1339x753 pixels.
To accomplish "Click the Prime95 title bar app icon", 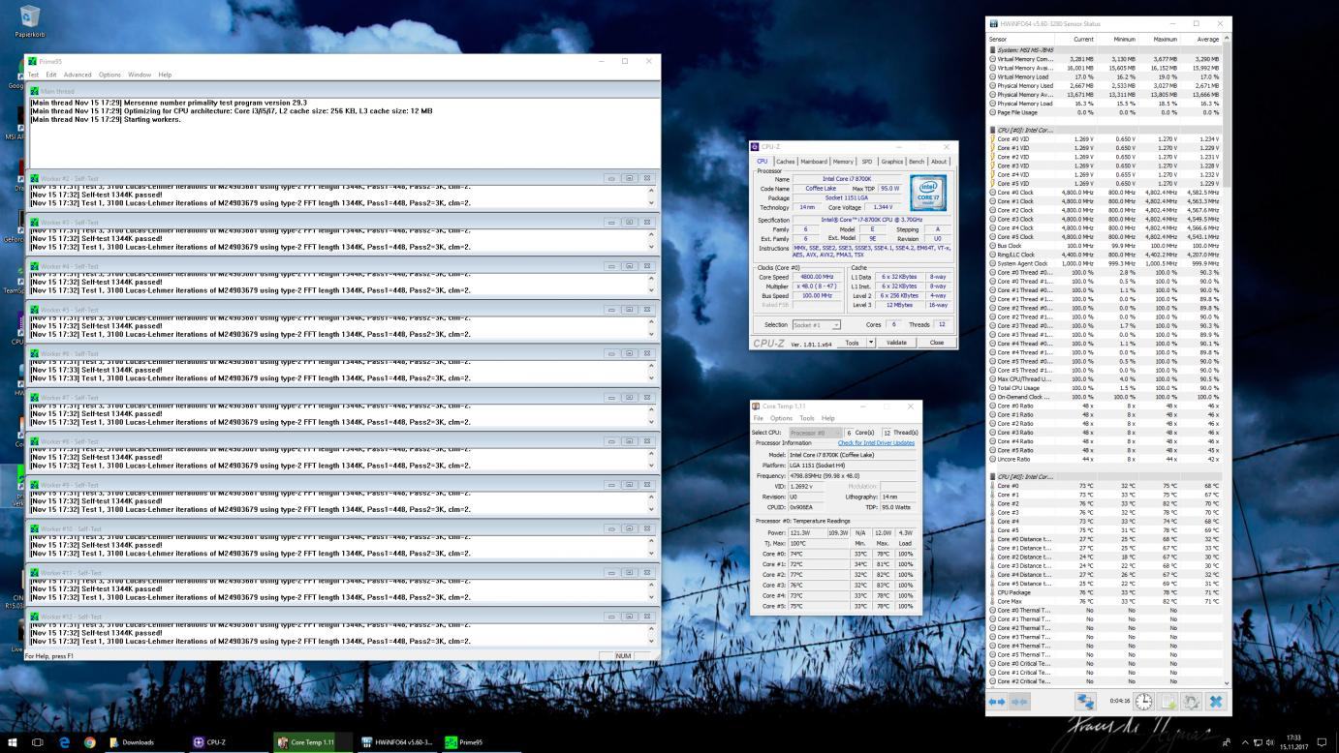I will coord(34,61).
